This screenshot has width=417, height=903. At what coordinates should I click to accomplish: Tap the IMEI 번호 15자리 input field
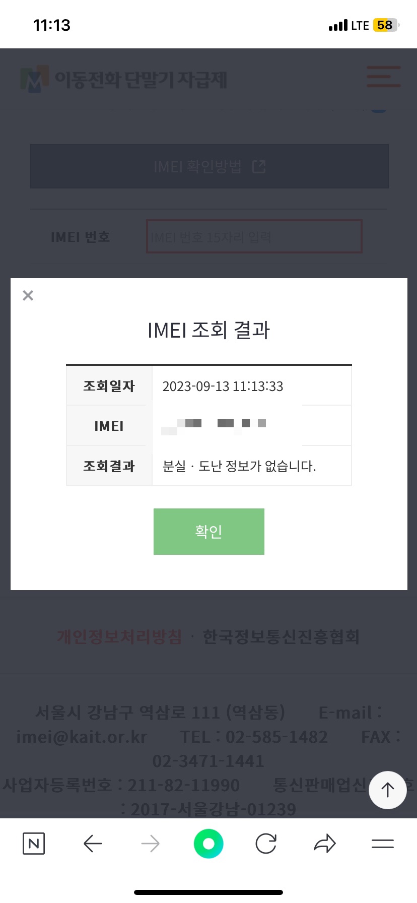[254, 236]
